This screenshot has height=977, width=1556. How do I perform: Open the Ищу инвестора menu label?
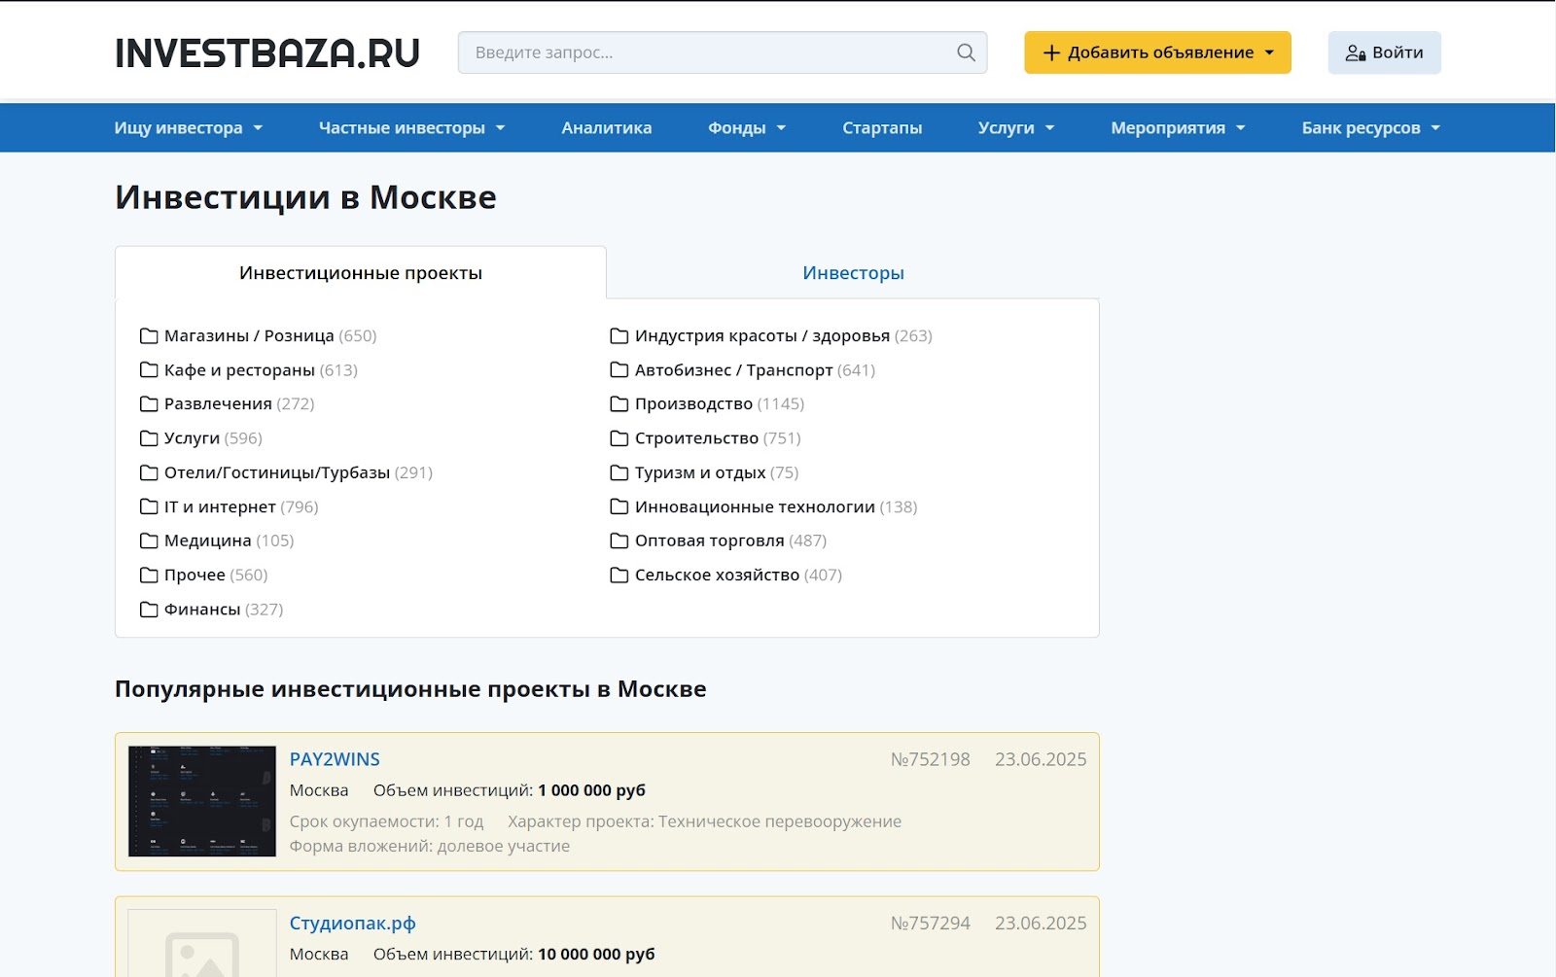(x=179, y=128)
